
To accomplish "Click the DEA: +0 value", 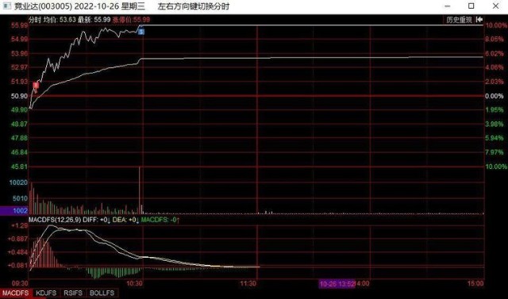I will (125, 220).
